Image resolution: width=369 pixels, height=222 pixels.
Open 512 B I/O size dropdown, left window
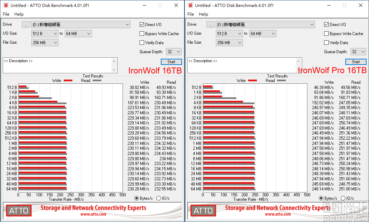coord(45,34)
